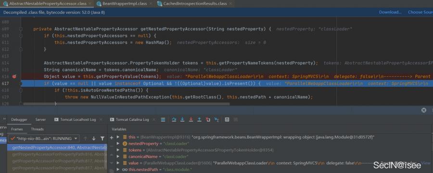Click Show Execution Point icon
This screenshot has width=433, height=173.
pyautogui.click(x=163, y=120)
